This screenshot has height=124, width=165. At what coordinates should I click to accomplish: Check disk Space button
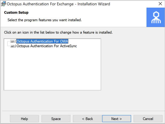(x=56, y=119)
